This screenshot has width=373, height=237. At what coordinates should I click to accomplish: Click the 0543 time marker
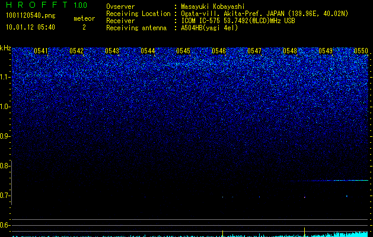tap(112, 51)
